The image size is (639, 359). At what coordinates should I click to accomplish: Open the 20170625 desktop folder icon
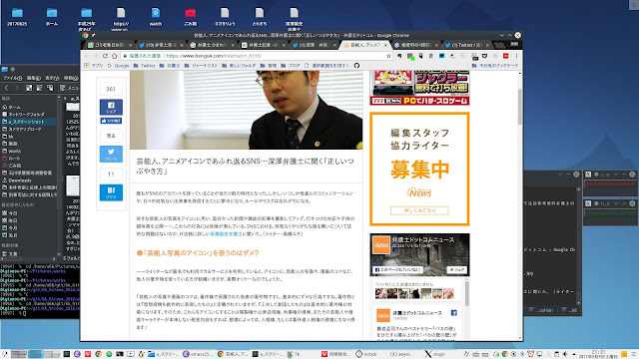(17, 17)
